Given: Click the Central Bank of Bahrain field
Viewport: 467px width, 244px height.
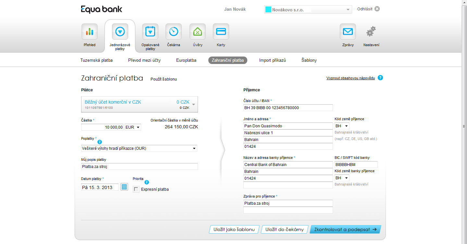Looking at the screenshot, I should click(288, 165).
